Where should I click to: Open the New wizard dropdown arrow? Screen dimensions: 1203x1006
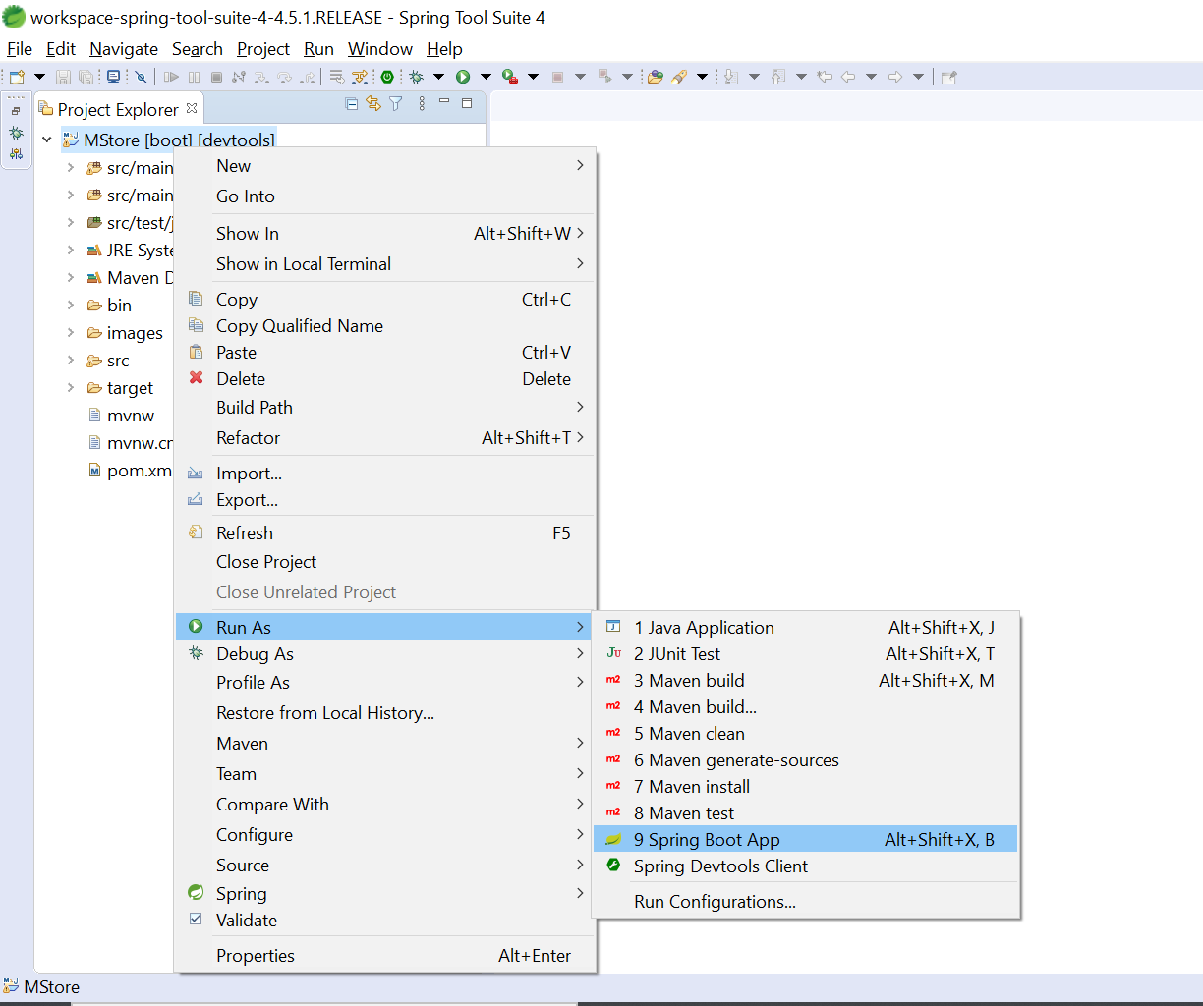pyautogui.click(x=39, y=77)
